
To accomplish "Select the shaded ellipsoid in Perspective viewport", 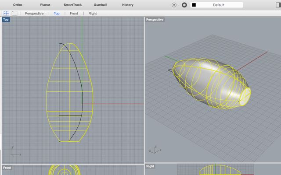I will (212, 83).
